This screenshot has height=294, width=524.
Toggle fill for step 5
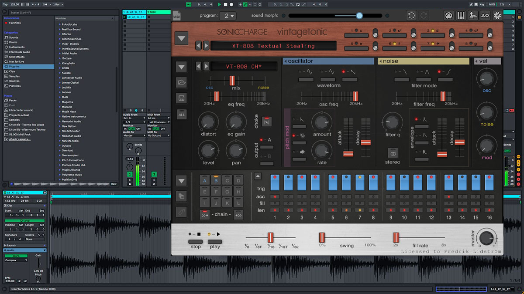click(333, 203)
